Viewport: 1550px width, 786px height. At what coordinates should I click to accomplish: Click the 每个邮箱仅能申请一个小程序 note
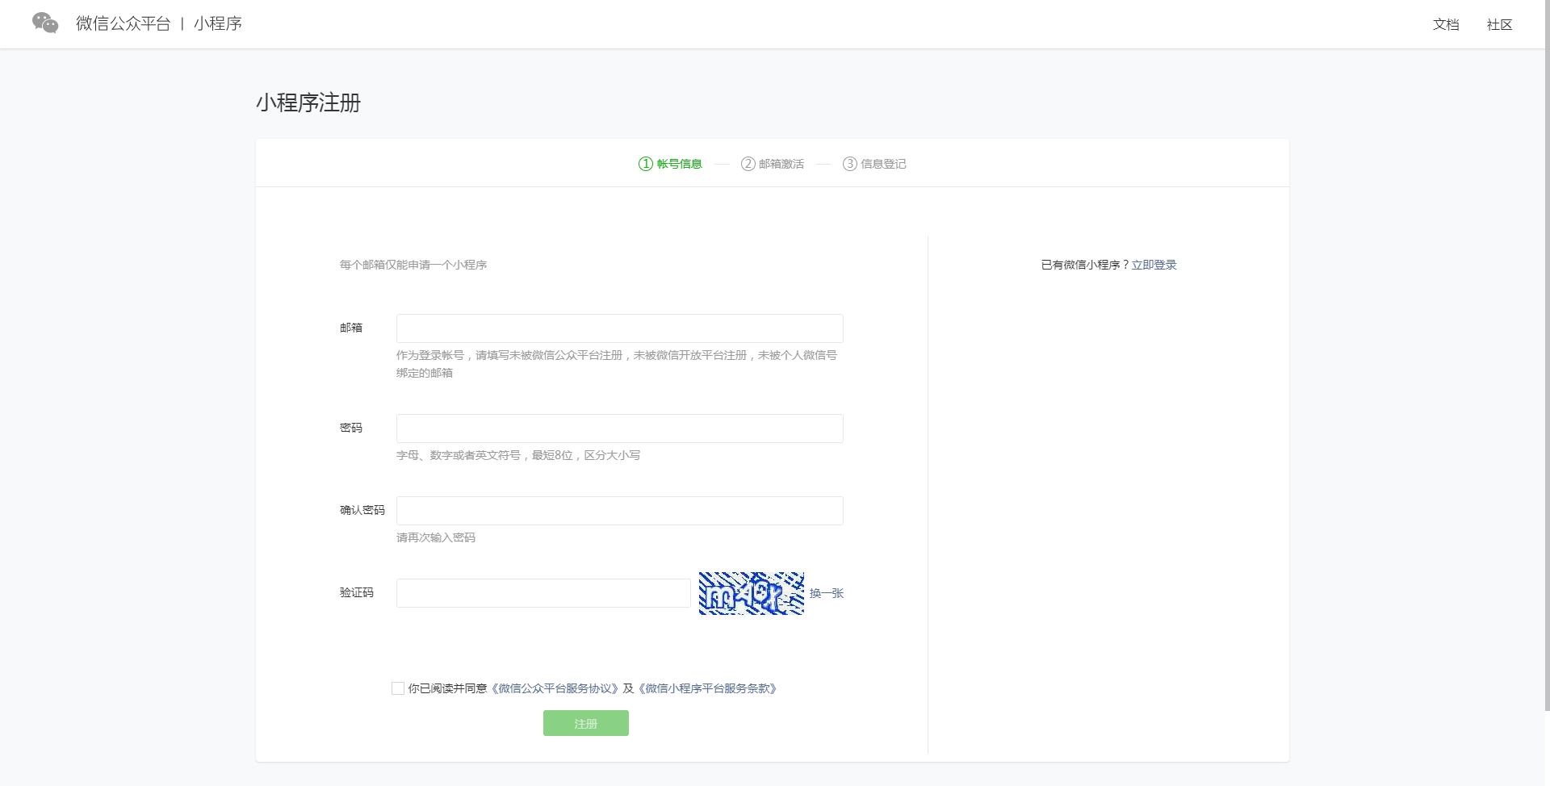[413, 265]
